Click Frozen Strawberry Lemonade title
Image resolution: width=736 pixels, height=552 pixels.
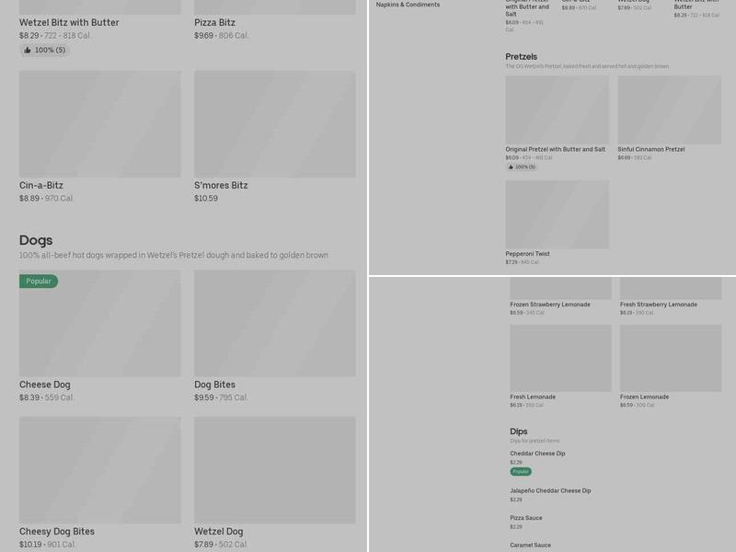550,305
